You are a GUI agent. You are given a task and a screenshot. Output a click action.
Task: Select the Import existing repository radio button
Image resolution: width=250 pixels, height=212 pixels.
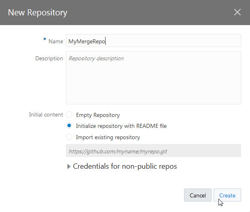pyautogui.click(x=69, y=137)
